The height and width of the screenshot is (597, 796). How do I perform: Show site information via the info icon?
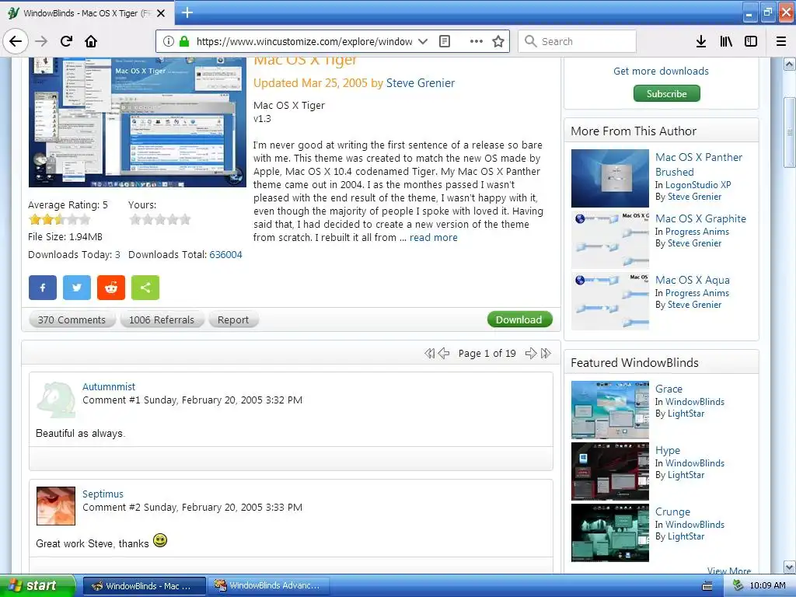point(169,41)
